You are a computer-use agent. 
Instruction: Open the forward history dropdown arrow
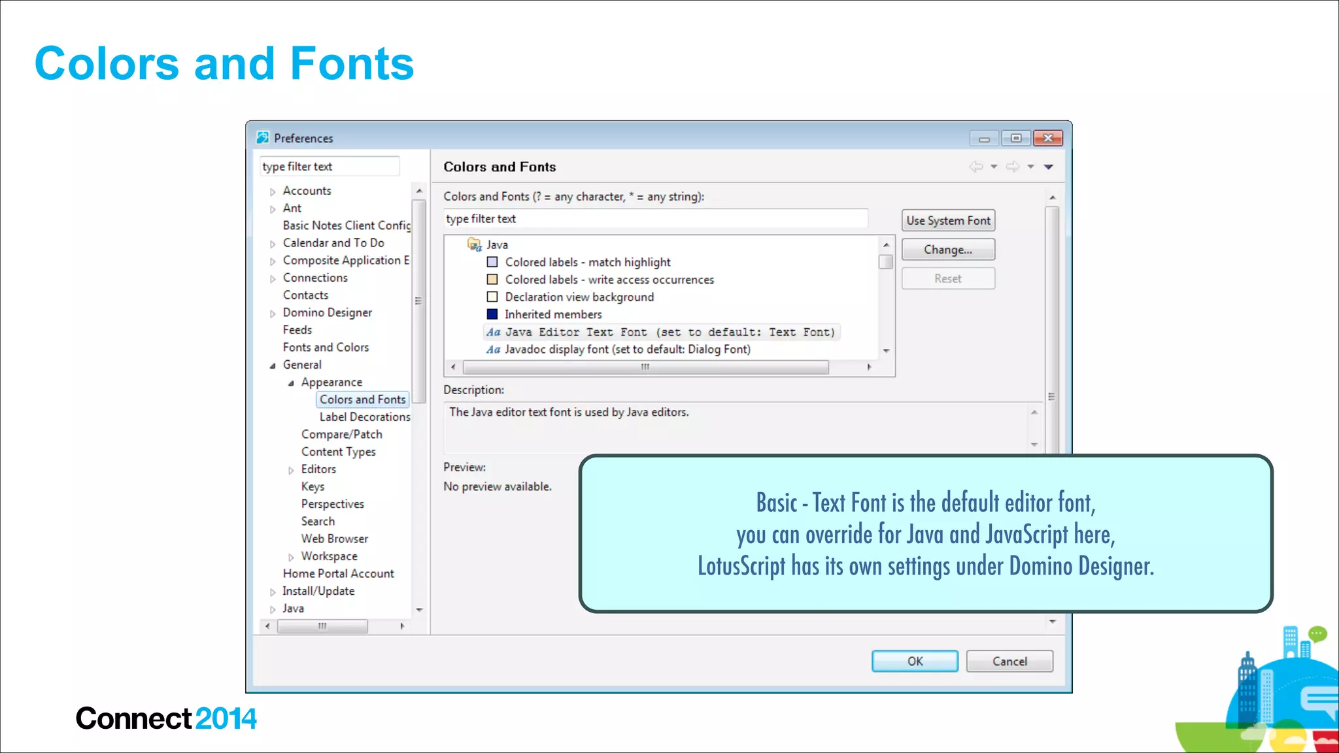pos(1030,167)
